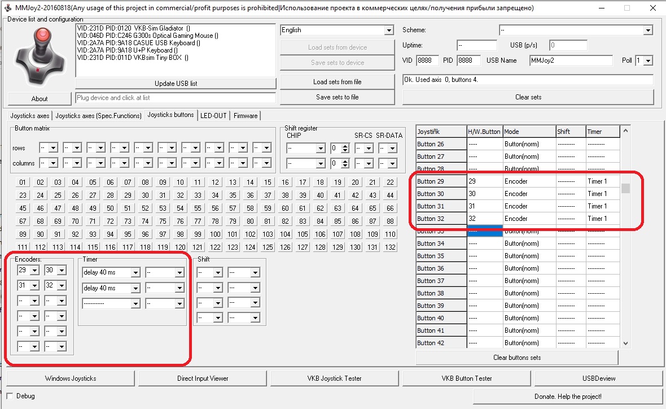The height and width of the screenshot is (409, 666).
Task: Click the PID input field
Action: [x=468, y=60]
